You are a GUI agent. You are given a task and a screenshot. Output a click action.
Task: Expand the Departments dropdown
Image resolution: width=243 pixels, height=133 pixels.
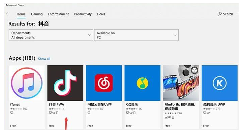(x=51, y=35)
